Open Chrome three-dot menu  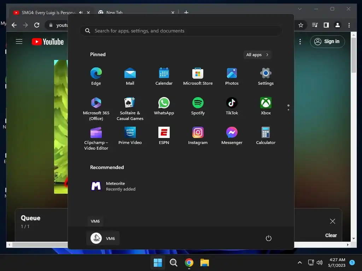(x=349, y=25)
